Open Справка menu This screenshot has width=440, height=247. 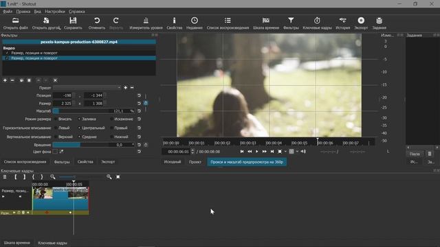tap(76, 12)
